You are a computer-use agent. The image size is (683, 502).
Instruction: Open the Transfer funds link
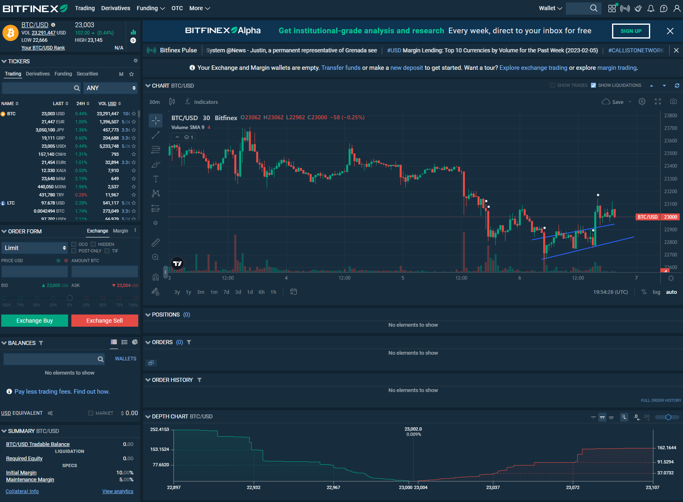[341, 68]
